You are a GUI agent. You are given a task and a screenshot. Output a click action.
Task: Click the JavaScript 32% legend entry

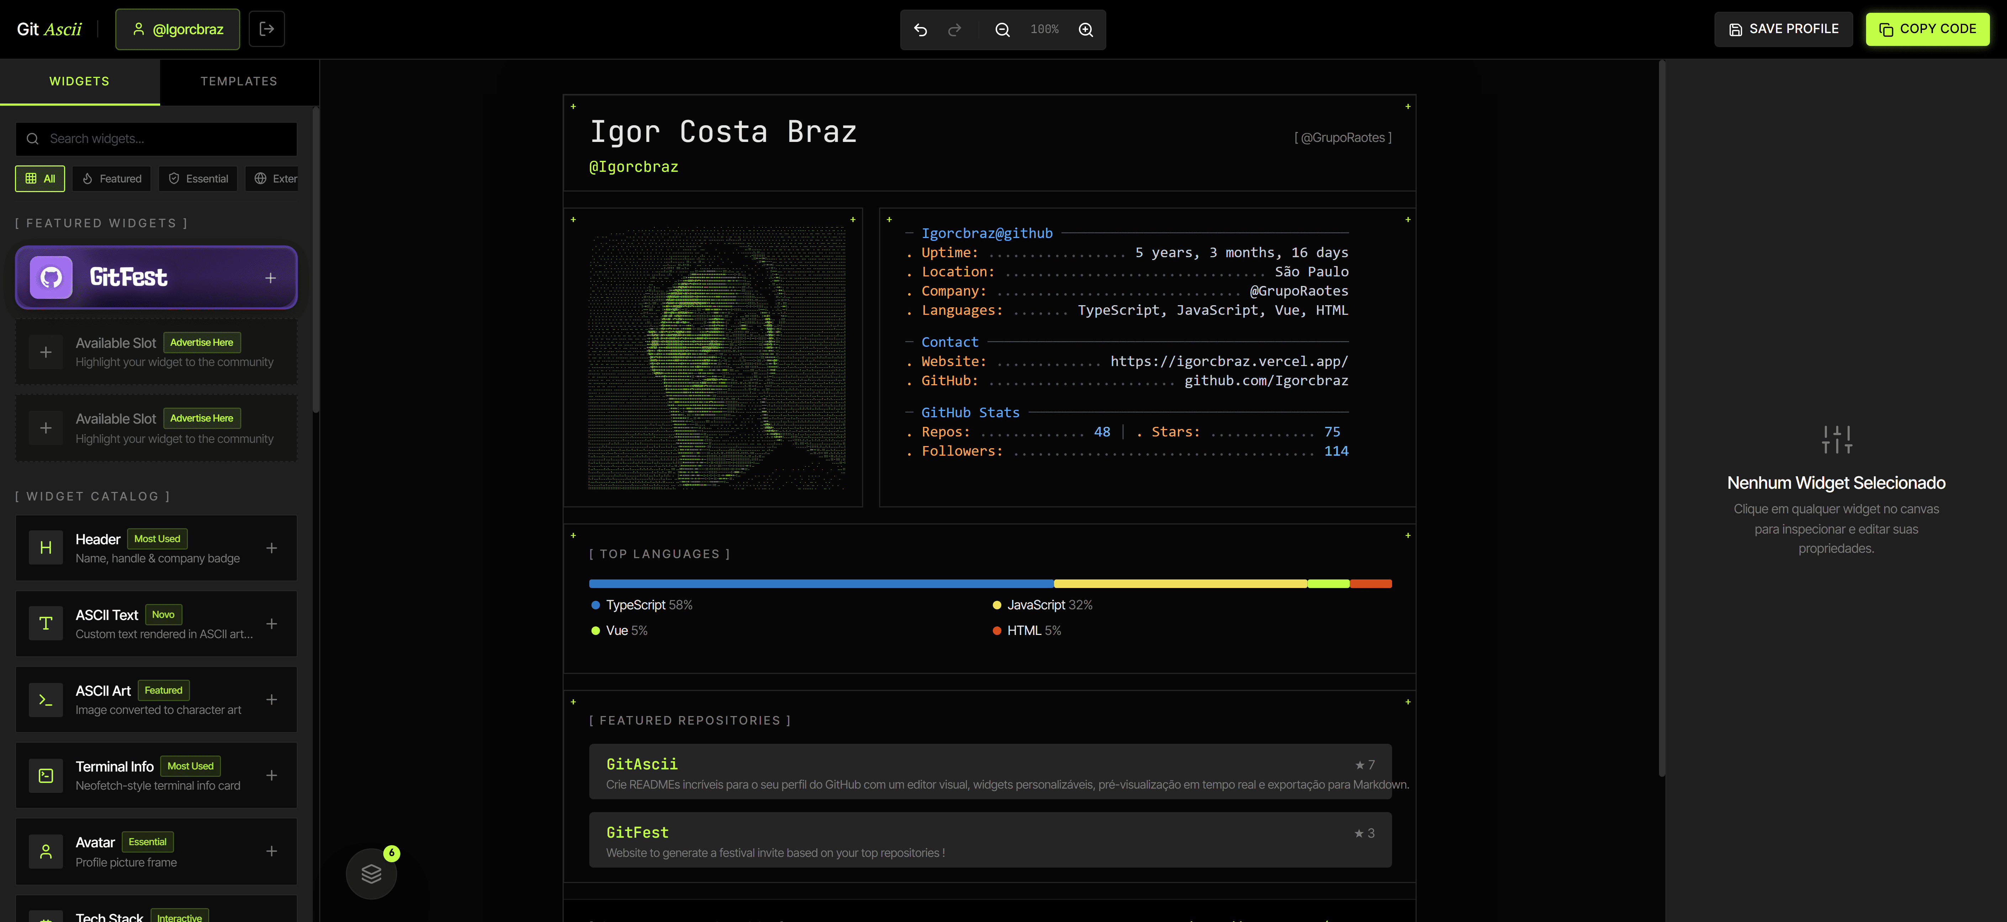click(1042, 605)
